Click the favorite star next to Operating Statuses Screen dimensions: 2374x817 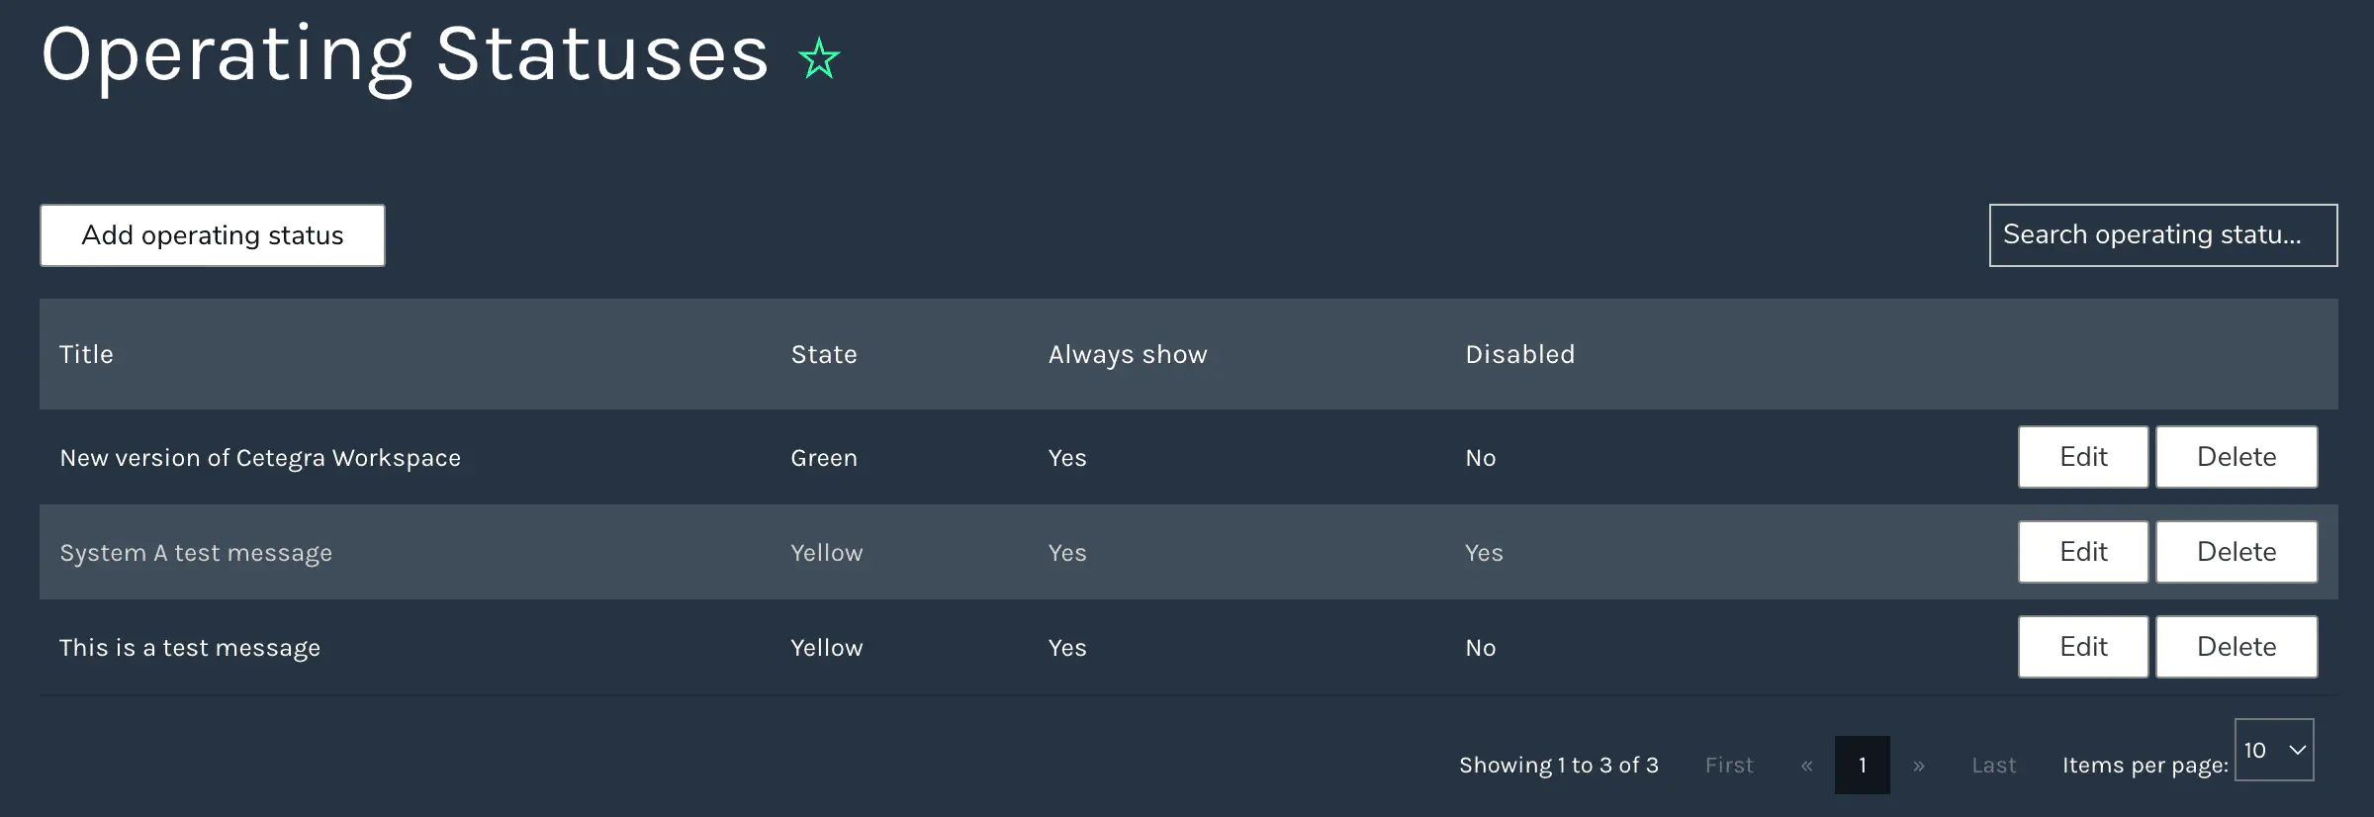[x=819, y=58]
